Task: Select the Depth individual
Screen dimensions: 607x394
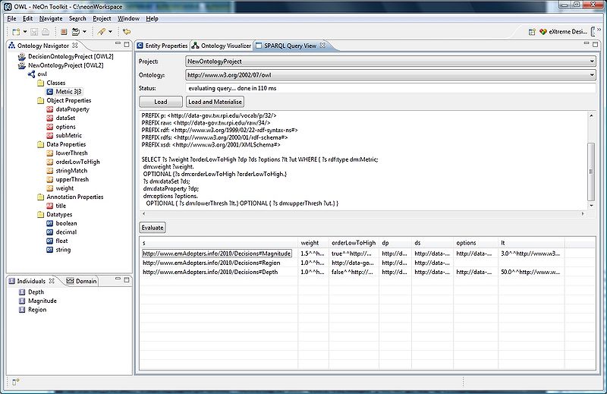Action: (36, 292)
